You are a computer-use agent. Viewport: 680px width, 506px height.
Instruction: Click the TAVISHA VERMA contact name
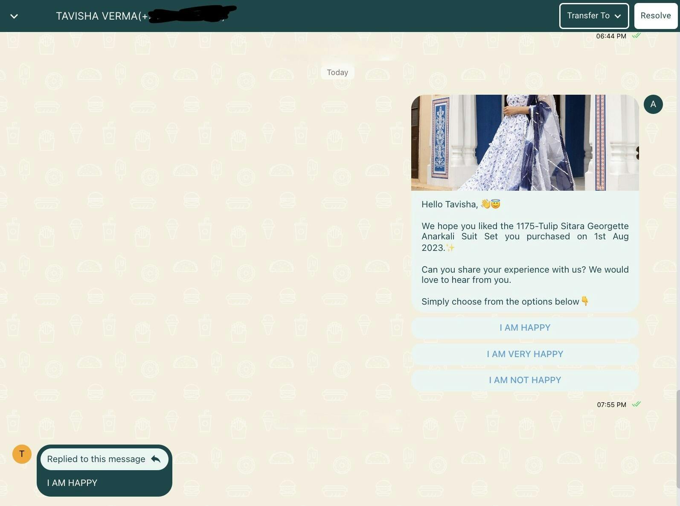97,16
